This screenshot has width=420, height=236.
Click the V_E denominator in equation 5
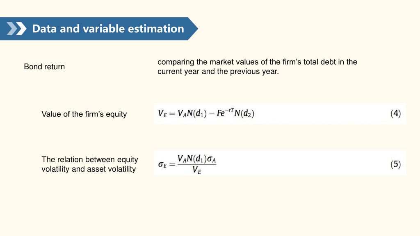(196, 170)
